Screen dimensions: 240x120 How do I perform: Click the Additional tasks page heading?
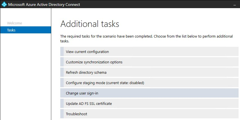pyautogui.click(x=90, y=24)
